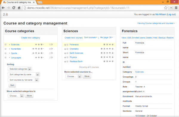Select the Chemistry course checkbox
179x117 pixels.
[x=67, y=49]
